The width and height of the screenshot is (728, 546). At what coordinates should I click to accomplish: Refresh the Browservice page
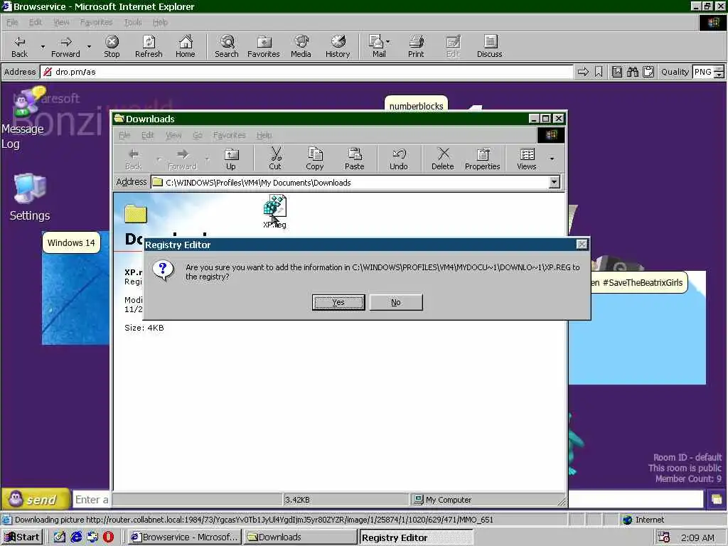point(149,46)
